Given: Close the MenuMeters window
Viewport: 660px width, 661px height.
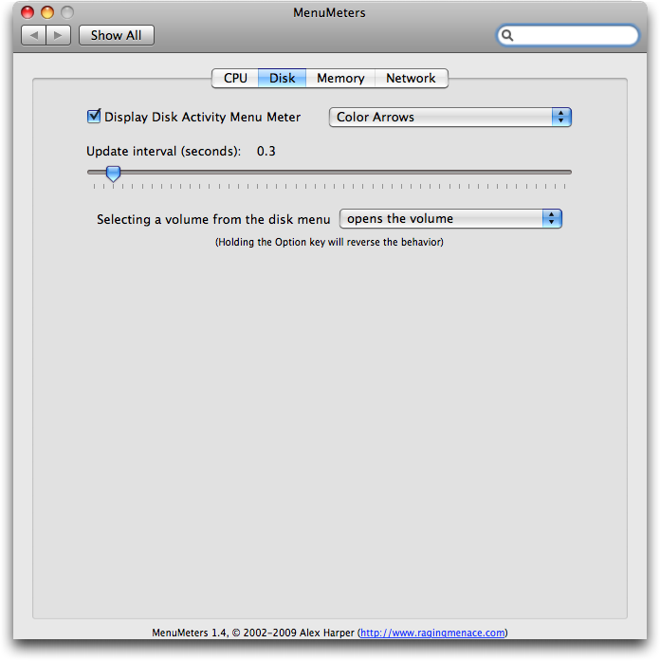Looking at the screenshot, I should (x=27, y=12).
